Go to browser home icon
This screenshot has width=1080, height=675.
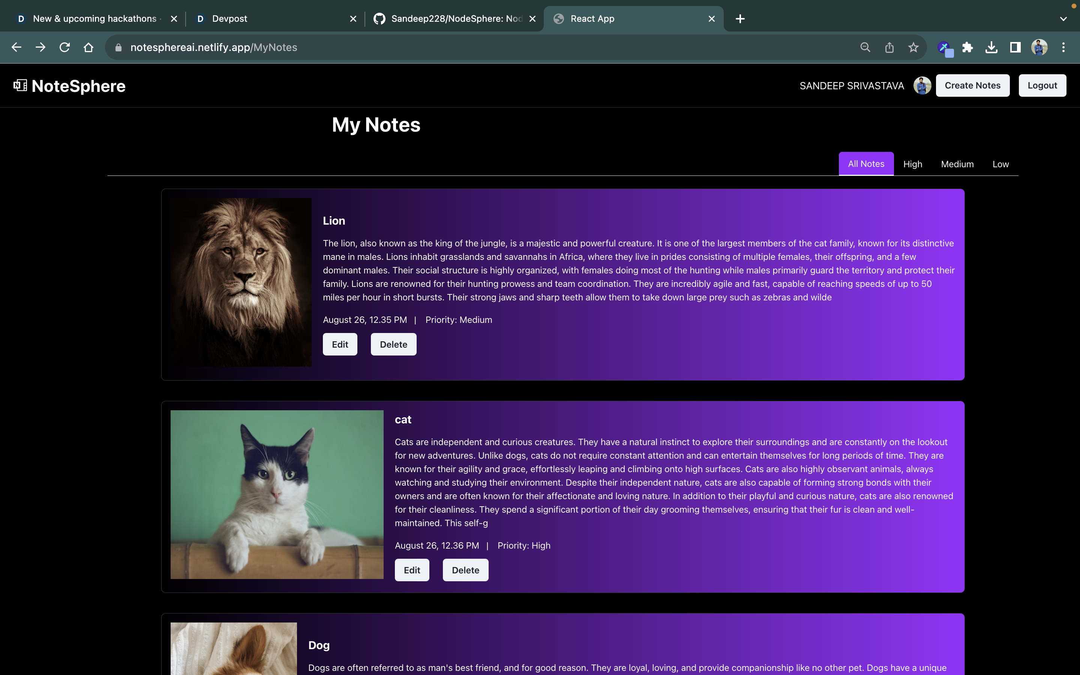88,47
